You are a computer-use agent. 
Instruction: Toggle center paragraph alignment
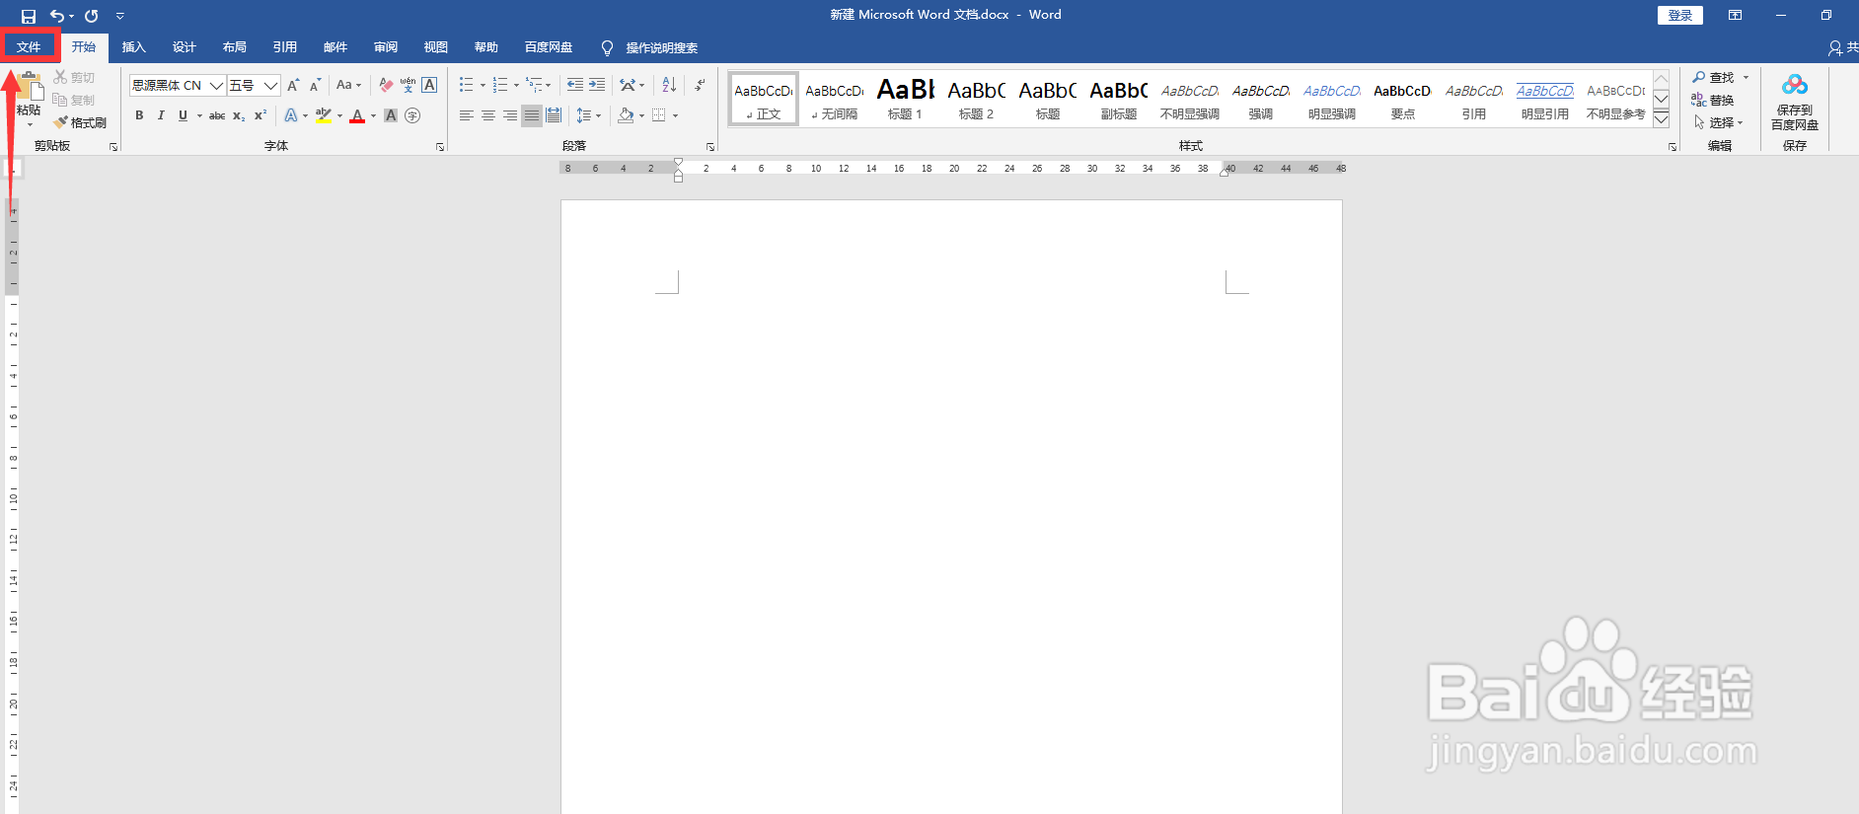(x=488, y=115)
